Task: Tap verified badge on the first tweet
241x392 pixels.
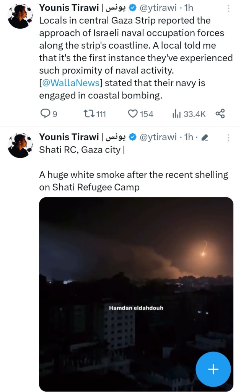Action: click(x=133, y=8)
